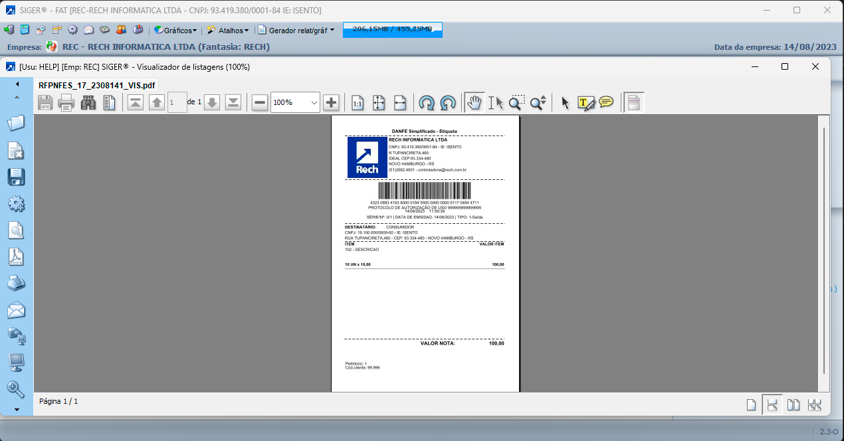Select continuous page view mode
Image resolution: width=844 pixels, height=441 pixels.
point(772,404)
